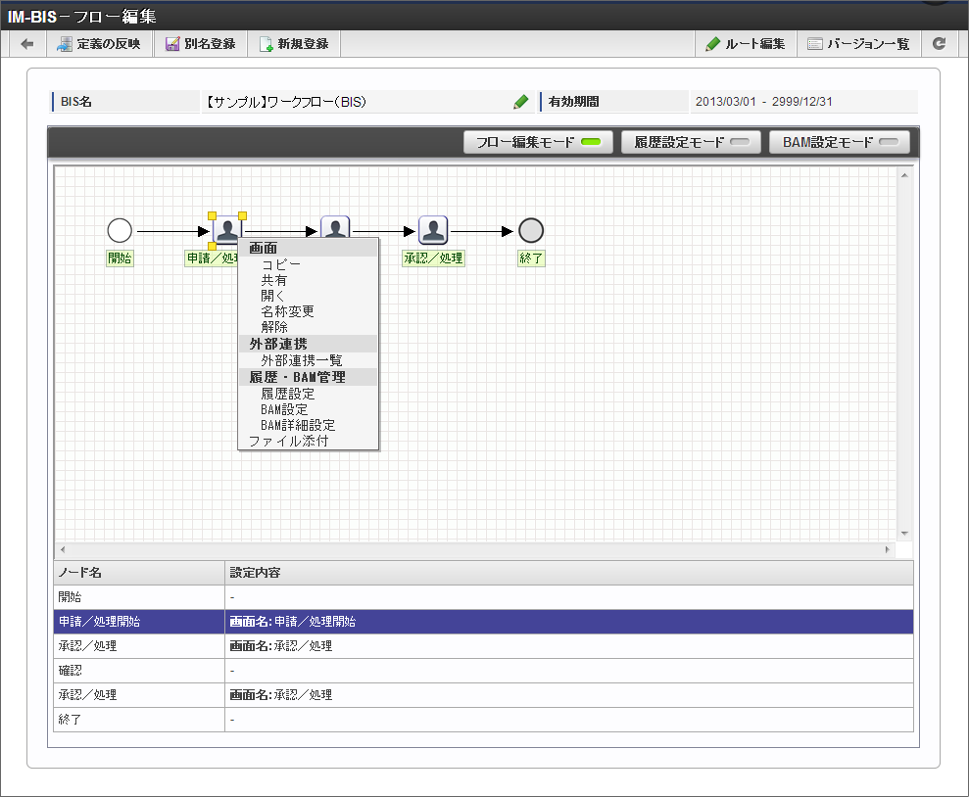Select the 確認 row in the node table
The height and width of the screenshot is (797, 969).
pyautogui.click(x=483, y=671)
